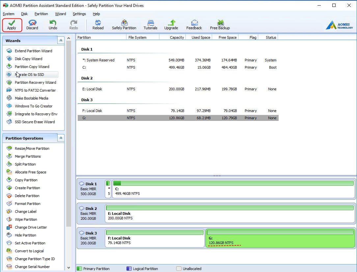Sort by the Capacity column header
The width and height of the screenshot is (357, 272).
177,37
